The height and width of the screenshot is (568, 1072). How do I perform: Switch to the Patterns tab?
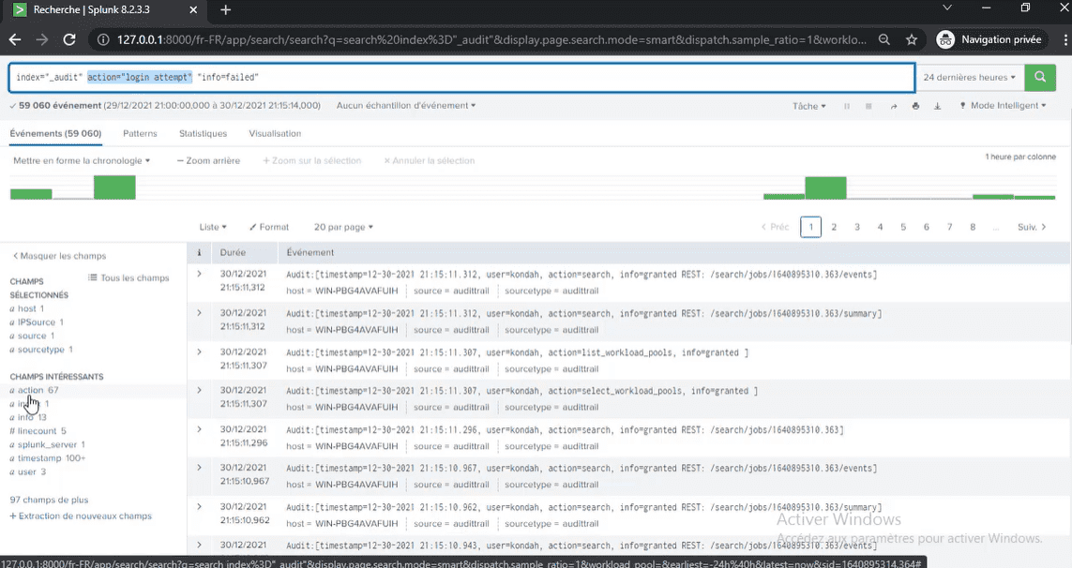click(x=140, y=133)
